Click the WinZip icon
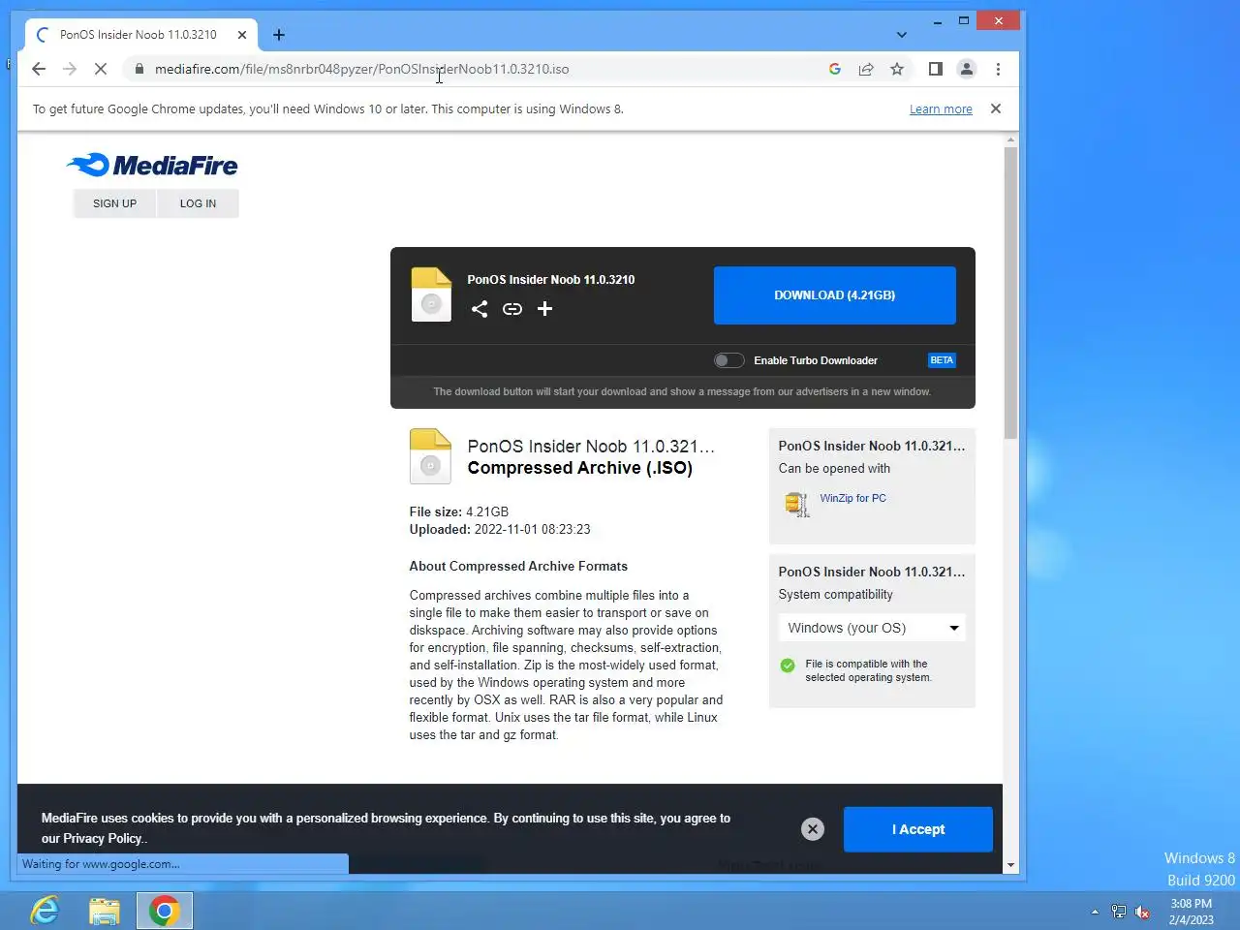Image resolution: width=1240 pixels, height=930 pixels. [797, 504]
